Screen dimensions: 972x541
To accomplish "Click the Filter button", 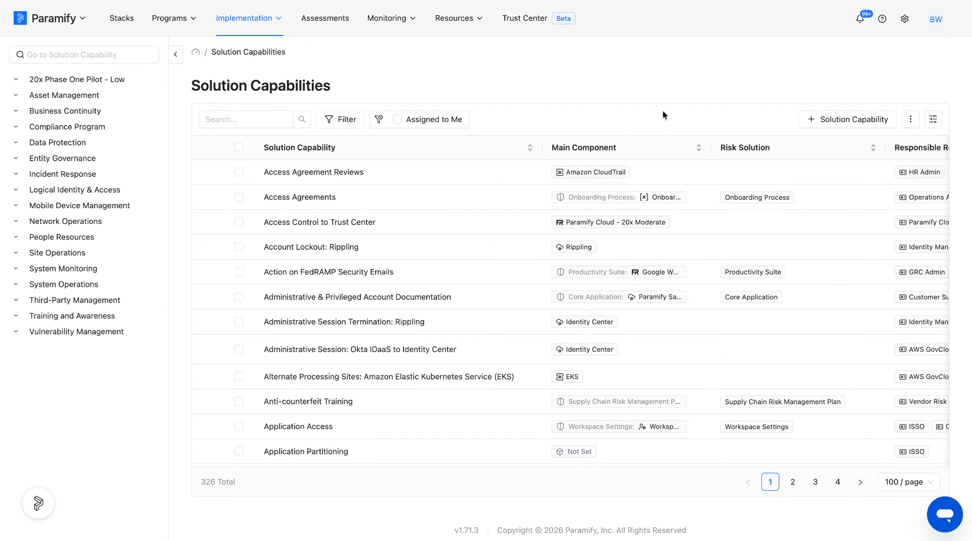I will pyautogui.click(x=340, y=120).
